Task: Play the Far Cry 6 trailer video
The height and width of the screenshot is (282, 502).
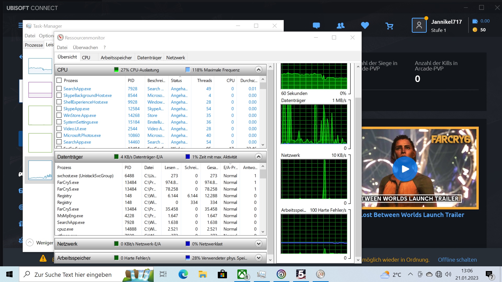Action: 405,169
